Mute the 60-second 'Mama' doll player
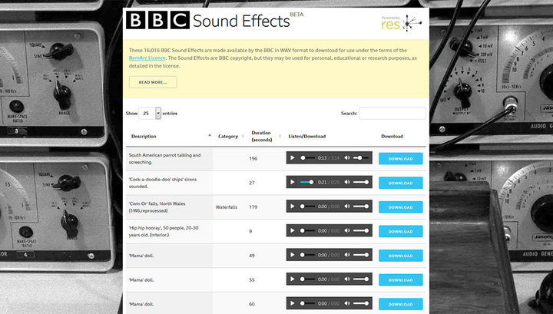The height and width of the screenshot is (314, 553). [x=347, y=303]
